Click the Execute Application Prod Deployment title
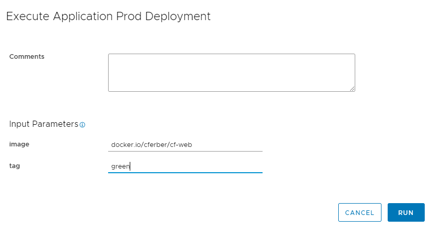Image resolution: width=434 pixels, height=232 pixels. (x=108, y=16)
